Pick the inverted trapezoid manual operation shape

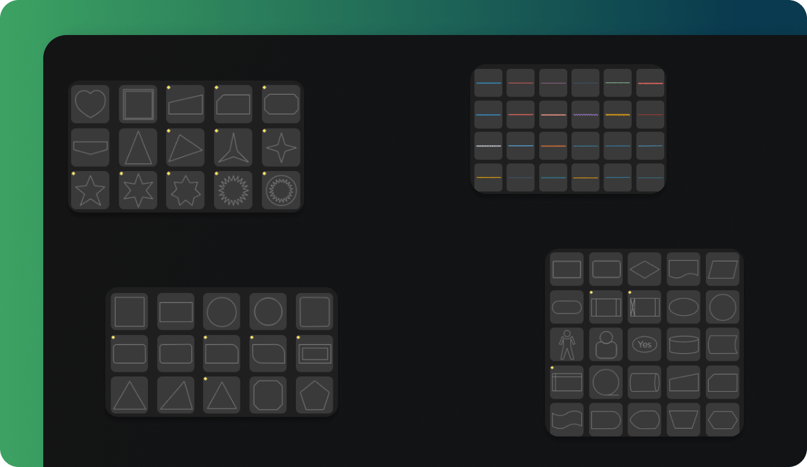click(684, 420)
